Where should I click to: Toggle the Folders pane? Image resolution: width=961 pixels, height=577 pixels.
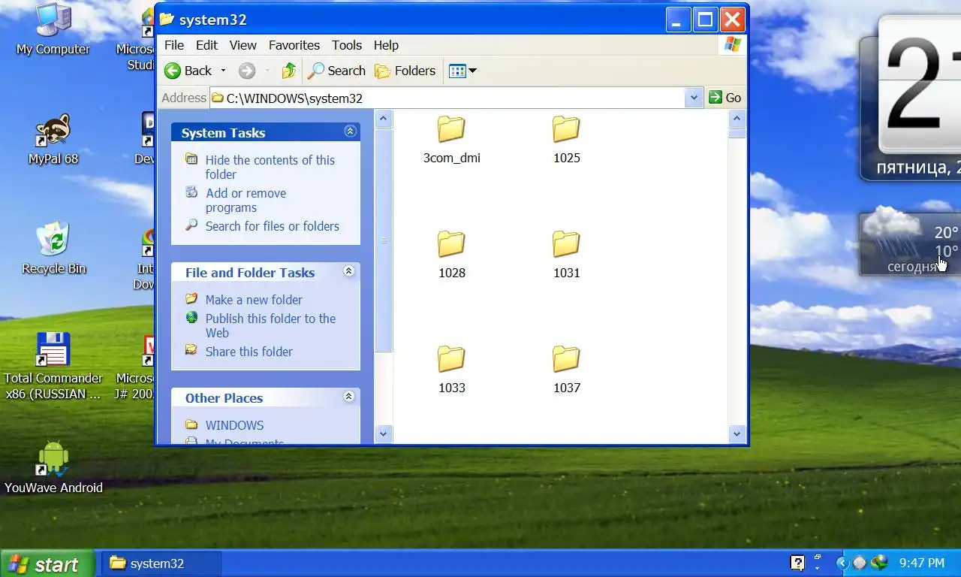click(405, 71)
